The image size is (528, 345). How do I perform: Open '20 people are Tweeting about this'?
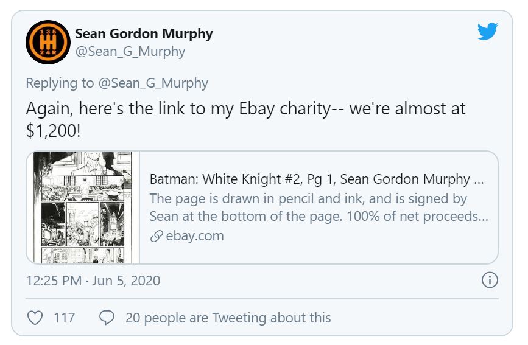[228, 318]
